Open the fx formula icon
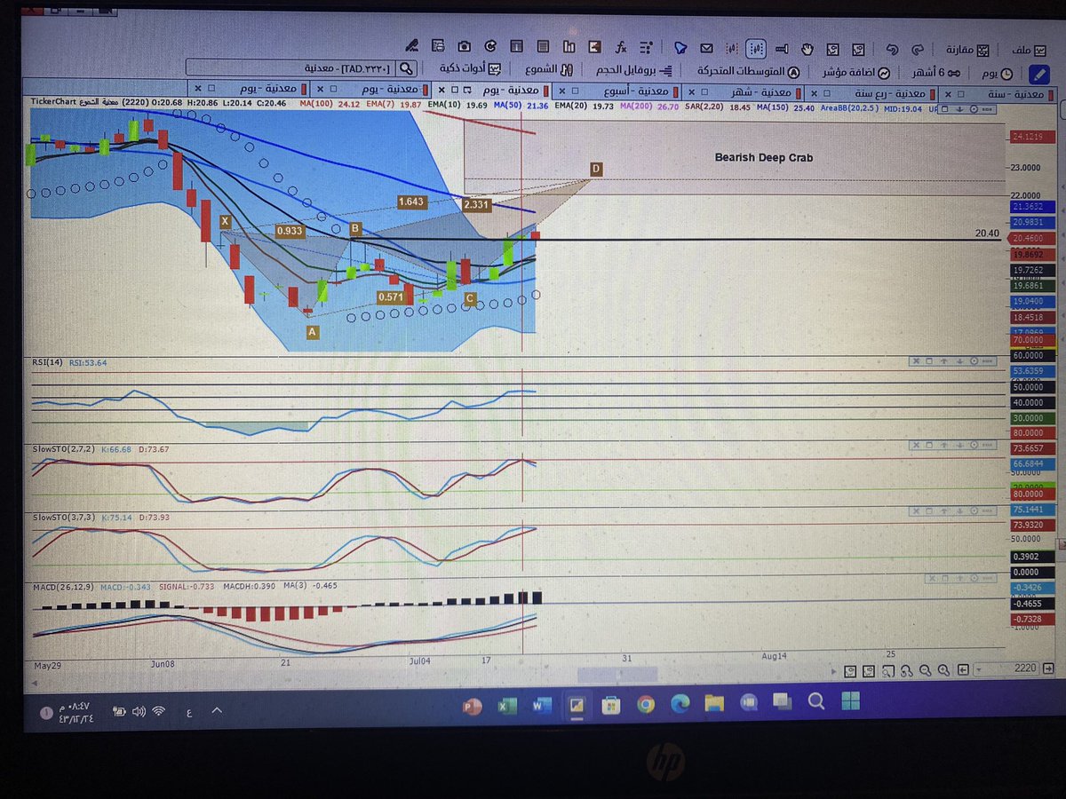This screenshot has width=1066, height=799. 621,47
